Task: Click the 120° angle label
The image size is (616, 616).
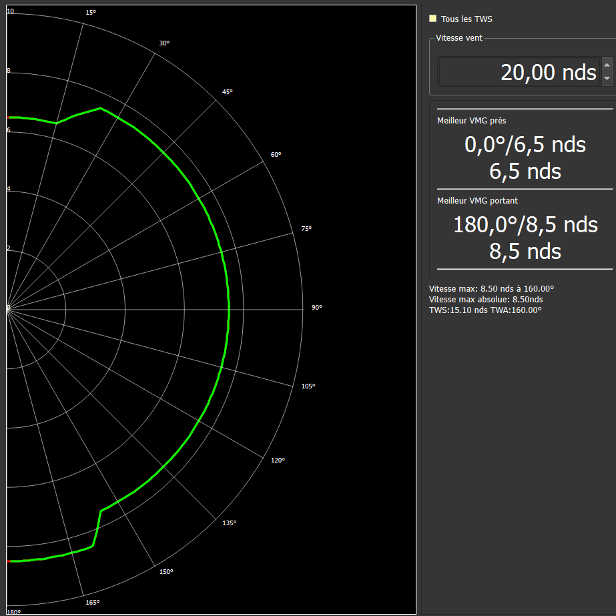Action: coord(278,460)
